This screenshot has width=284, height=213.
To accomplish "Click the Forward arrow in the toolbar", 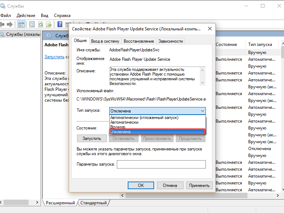I will tap(10, 24).
